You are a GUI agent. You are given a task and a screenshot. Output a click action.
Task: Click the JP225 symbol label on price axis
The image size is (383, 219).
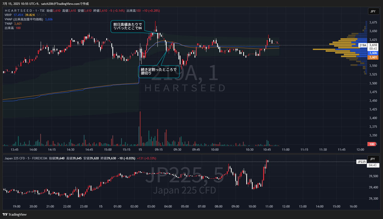pyautogui.click(x=361, y=162)
